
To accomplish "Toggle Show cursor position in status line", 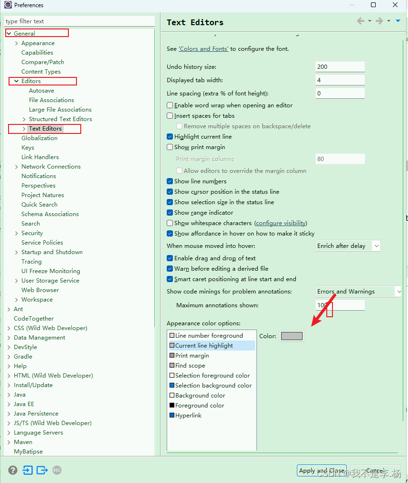I will (170, 191).
